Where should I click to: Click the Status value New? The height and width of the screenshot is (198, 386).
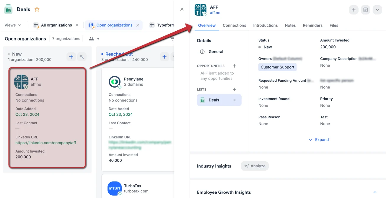click(268, 47)
